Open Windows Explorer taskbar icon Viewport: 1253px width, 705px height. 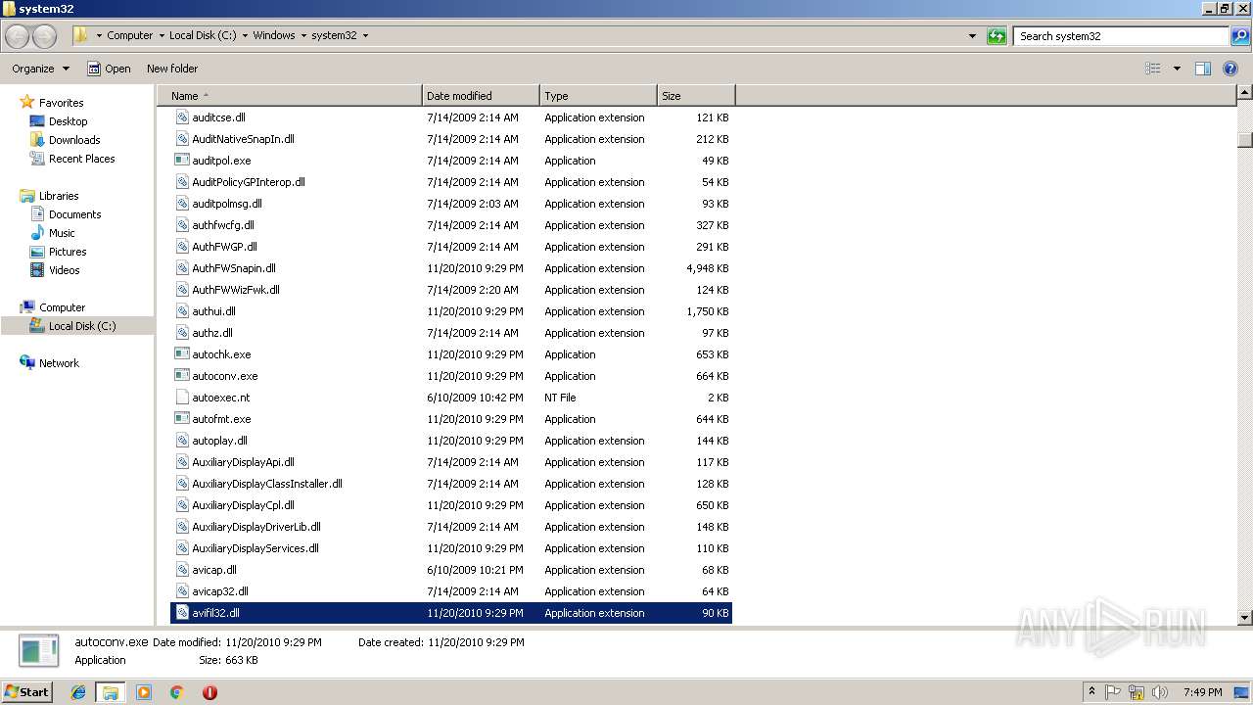[x=111, y=692]
